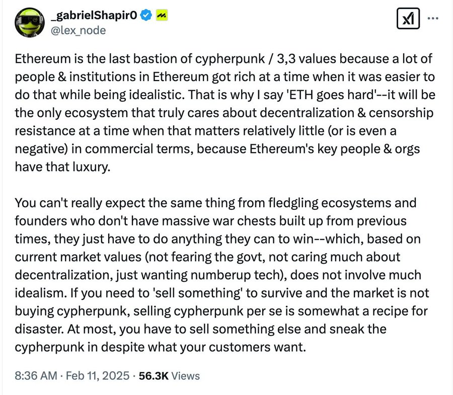The height and width of the screenshot is (395, 453).
Task: Click the verification badge next to the username
Action: (x=145, y=15)
